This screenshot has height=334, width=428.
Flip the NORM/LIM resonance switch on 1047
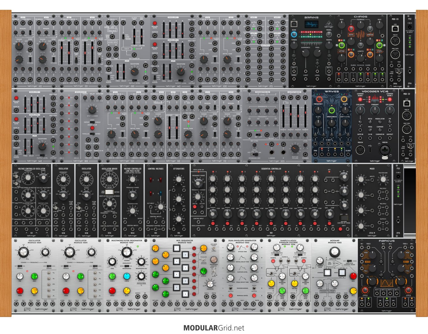point(126,266)
